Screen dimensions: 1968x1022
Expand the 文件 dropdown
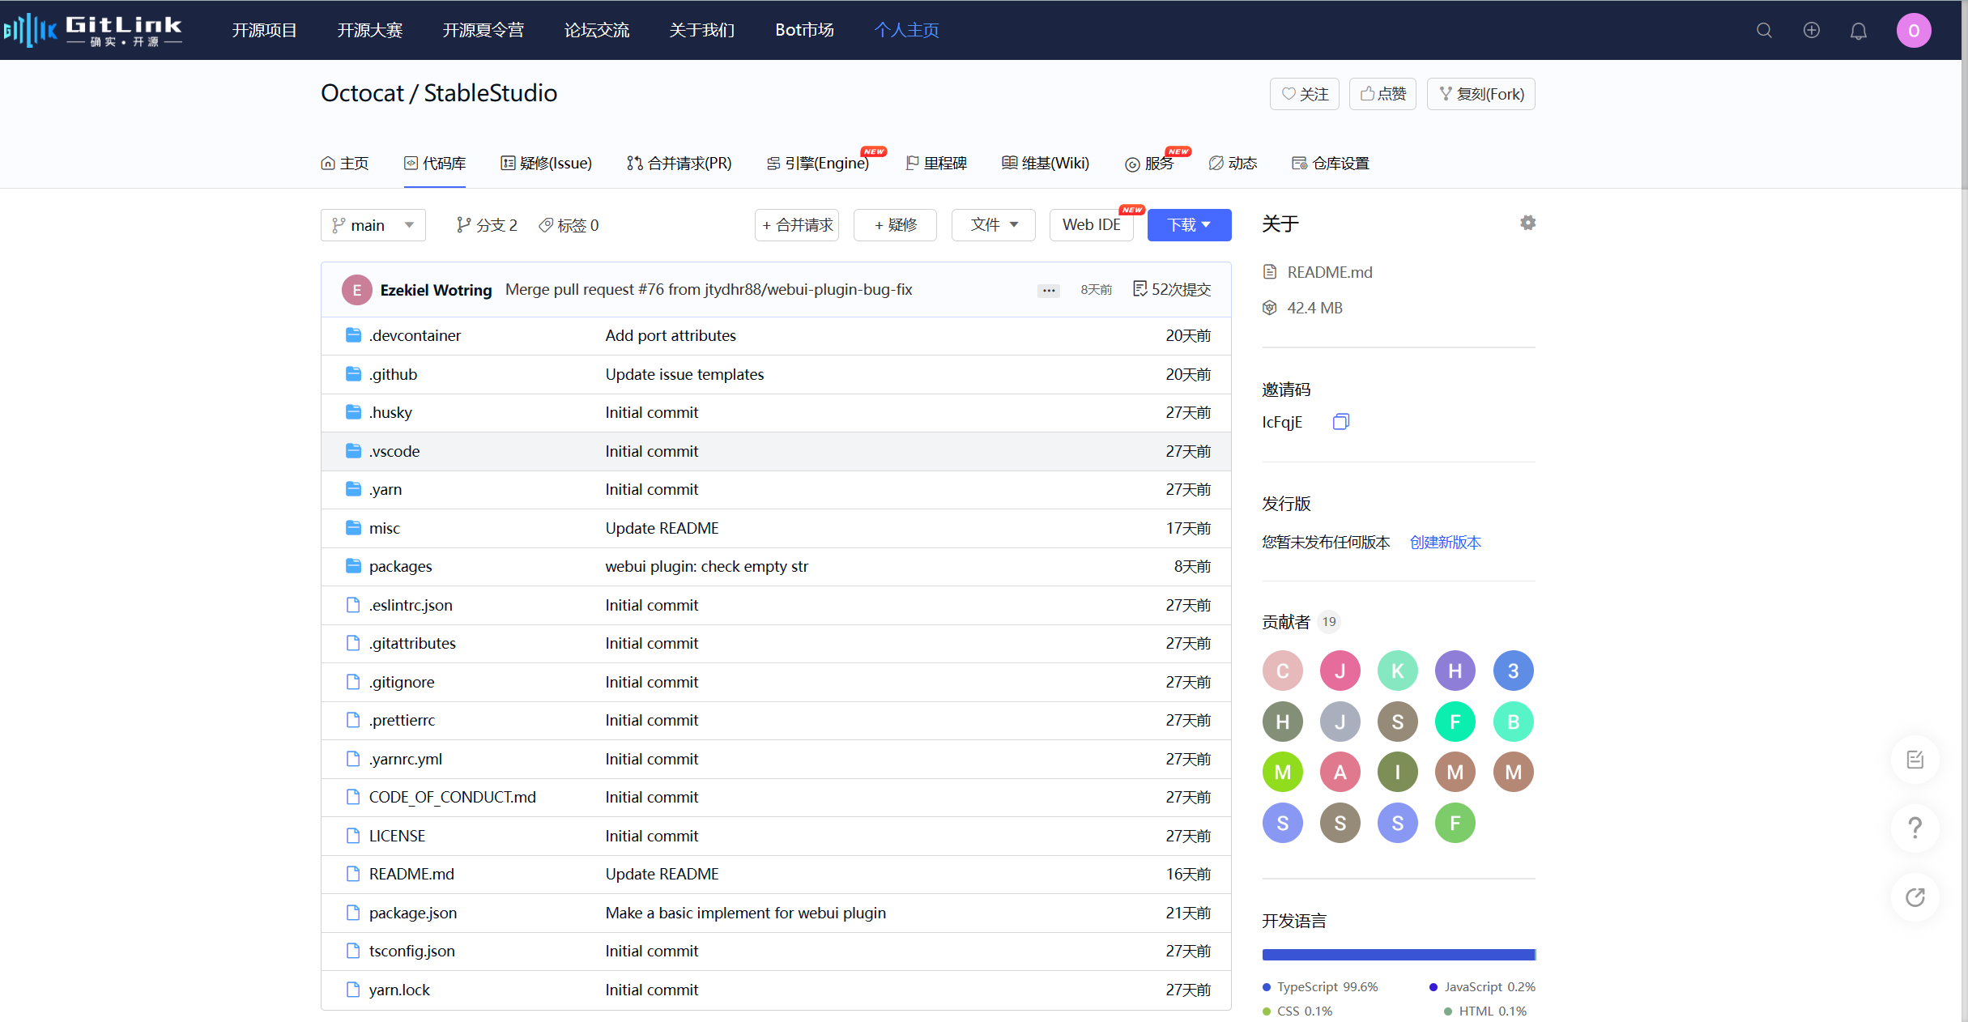pos(994,225)
